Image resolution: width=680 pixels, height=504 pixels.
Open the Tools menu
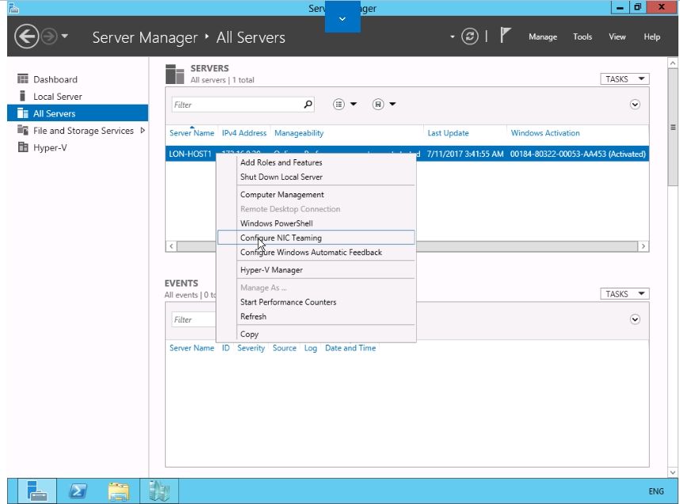click(x=583, y=36)
